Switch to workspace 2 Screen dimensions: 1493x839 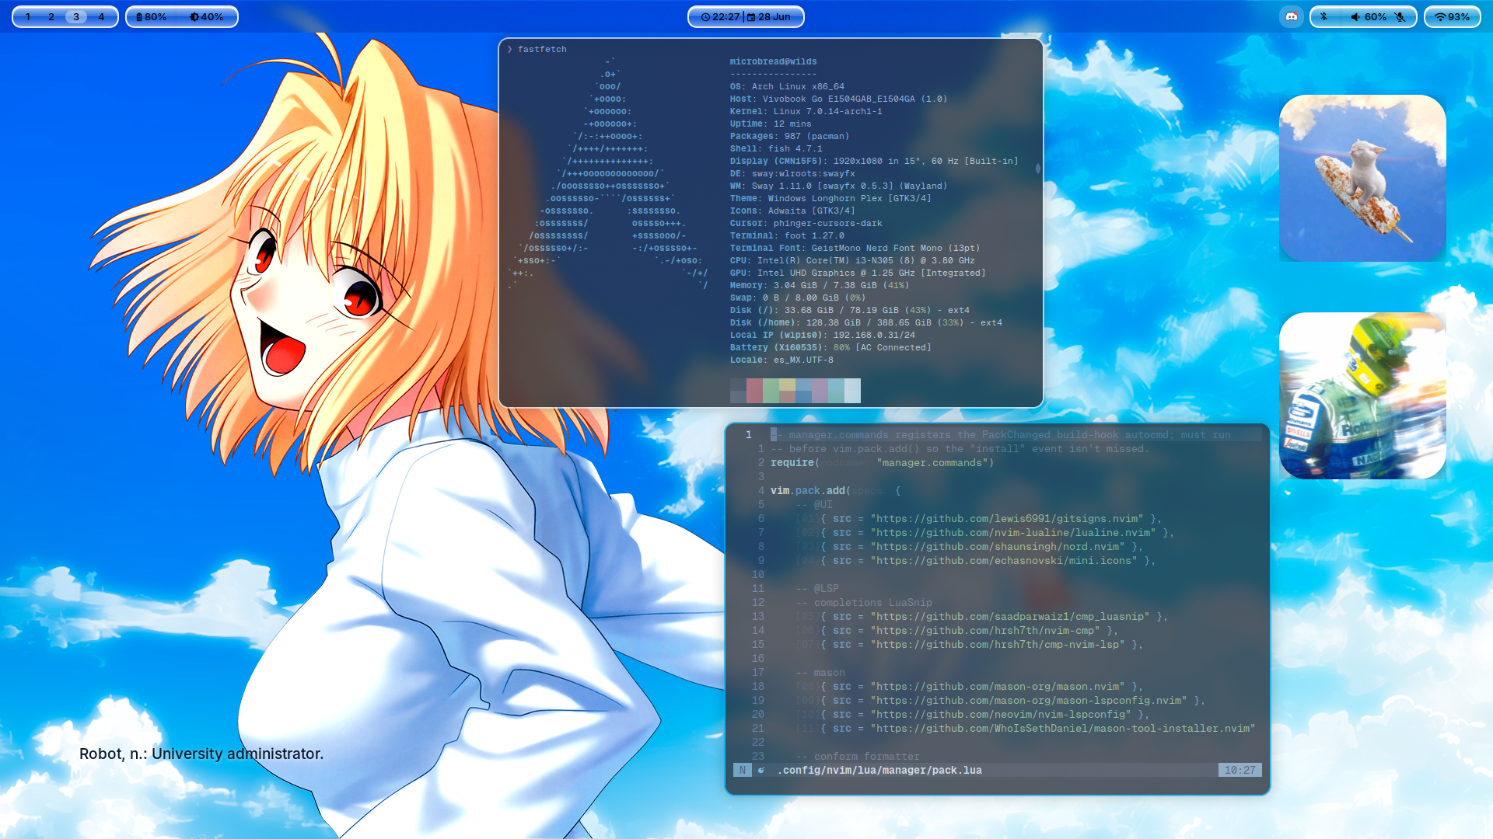pyautogui.click(x=51, y=17)
